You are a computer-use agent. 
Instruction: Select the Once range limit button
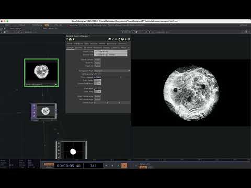pos(151,167)
